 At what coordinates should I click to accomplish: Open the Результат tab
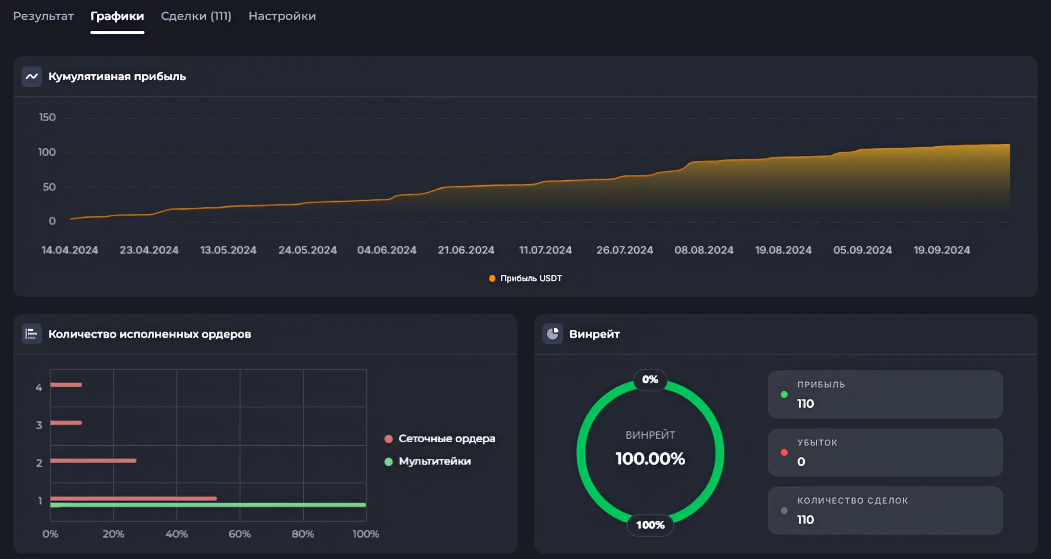click(43, 16)
